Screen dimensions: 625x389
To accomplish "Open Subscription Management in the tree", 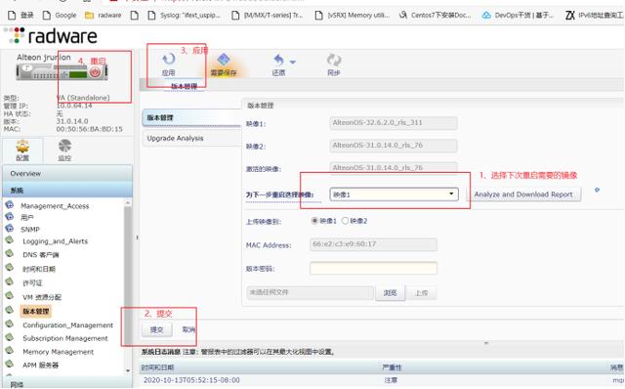I will 65,338.
